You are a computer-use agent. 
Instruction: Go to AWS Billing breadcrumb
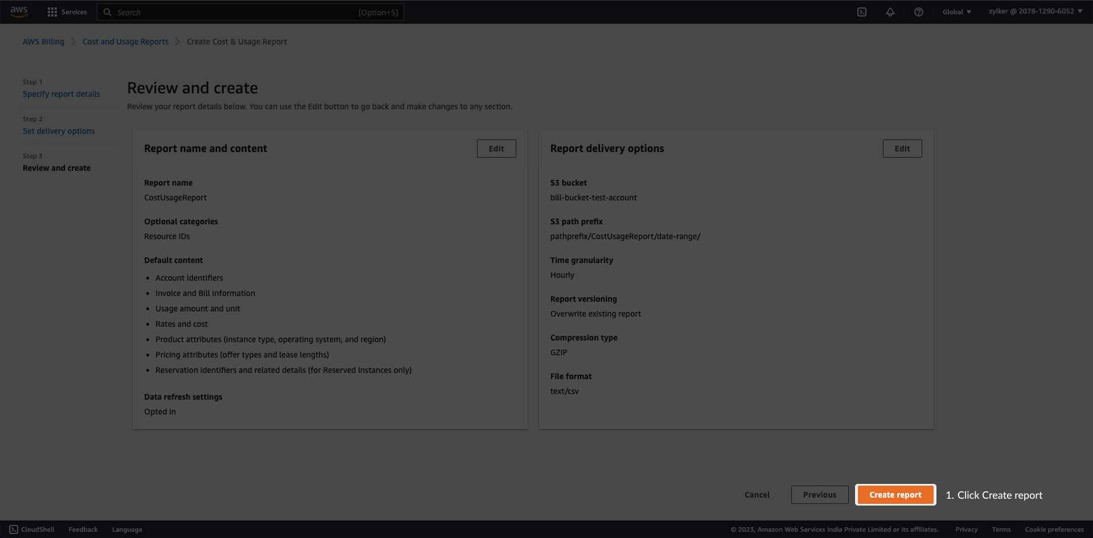[43, 42]
